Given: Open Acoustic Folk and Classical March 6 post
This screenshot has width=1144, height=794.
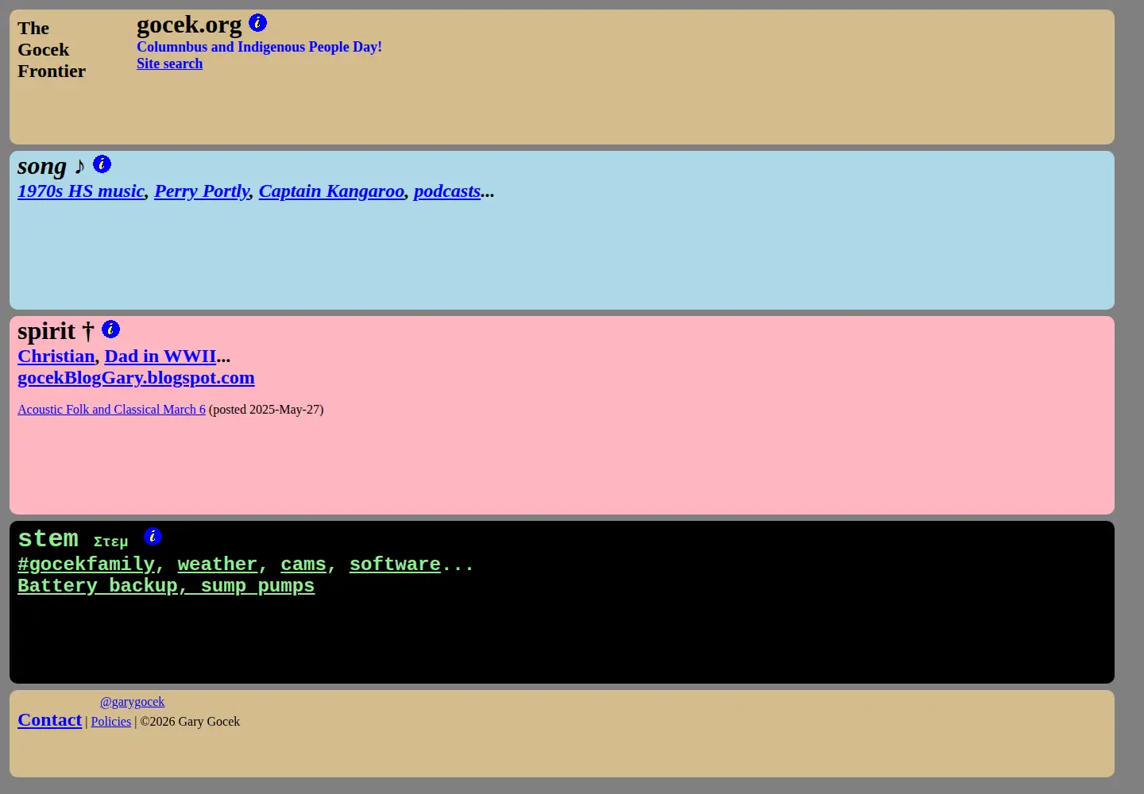Looking at the screenshot, I should [x=111, y=410].
